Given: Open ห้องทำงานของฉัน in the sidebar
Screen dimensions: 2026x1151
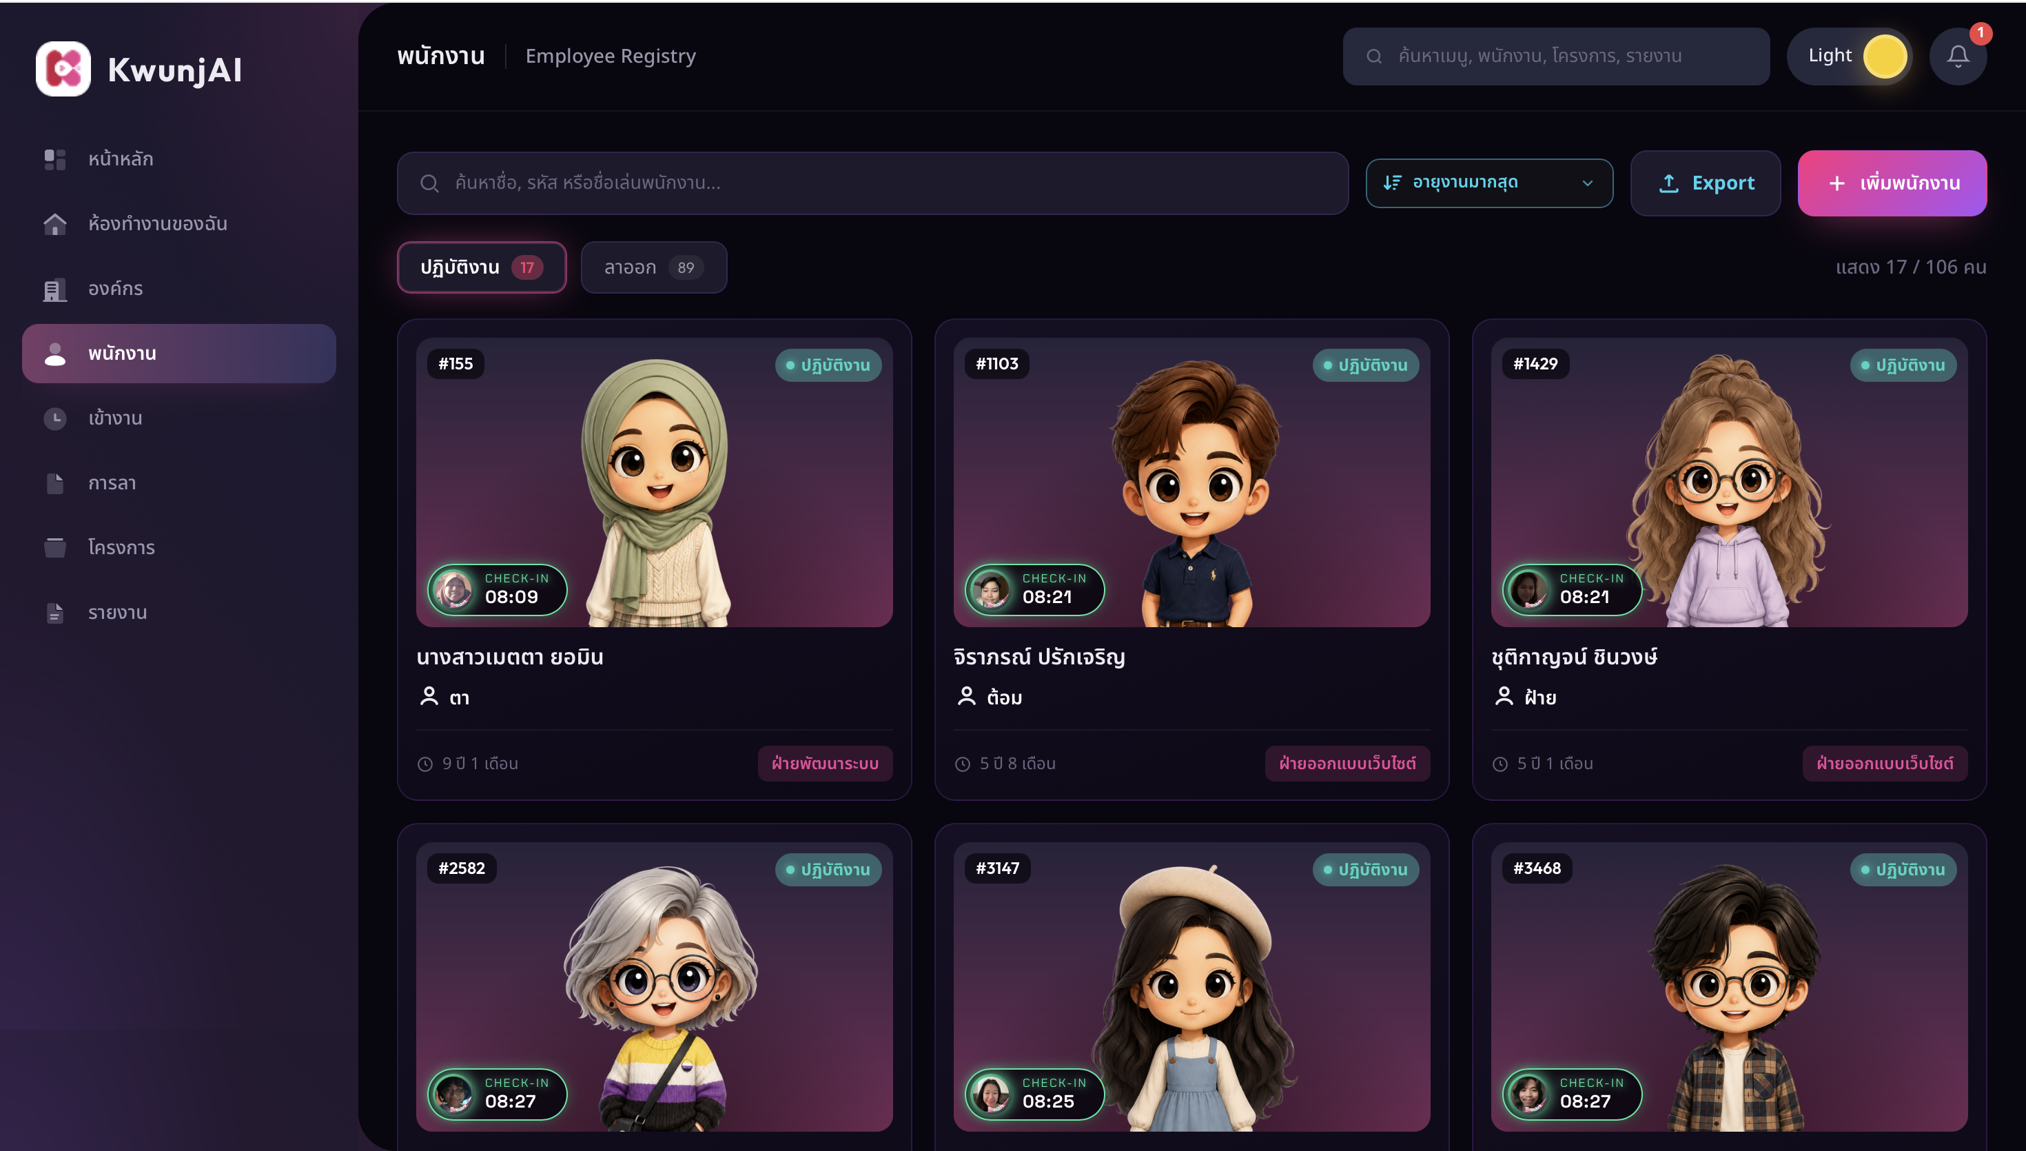Looking at the screenshot, I should click(x=179, y=224).
